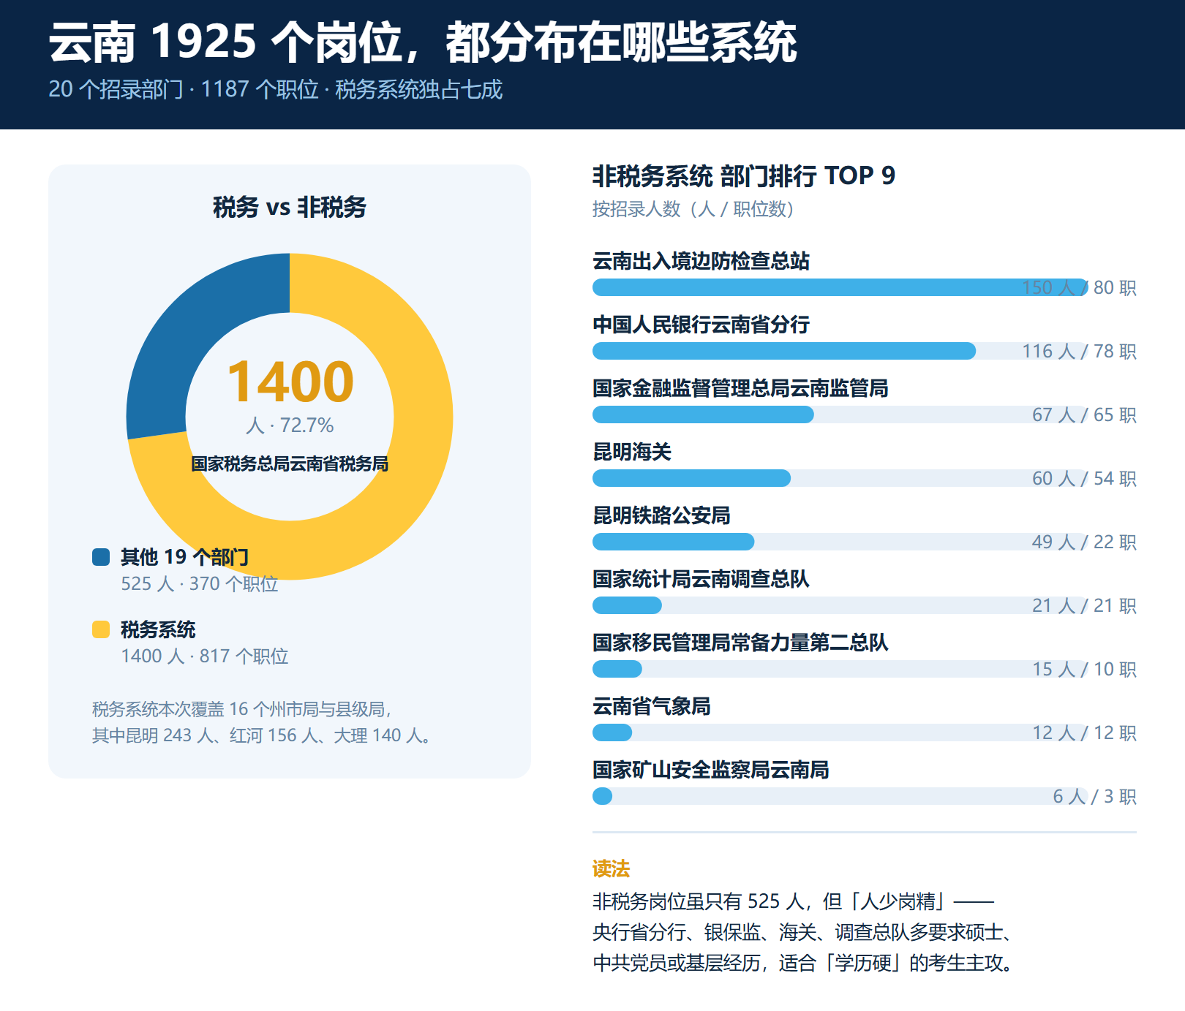Click the 云南出入境边防检查总站 department name
The height and width of the screenshot is (1011, 1185).
[701, 261]
